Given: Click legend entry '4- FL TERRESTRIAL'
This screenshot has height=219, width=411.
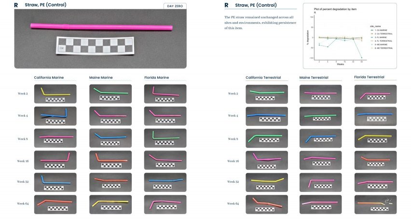Looking at the screenshot, I should [x=382, y=41].
